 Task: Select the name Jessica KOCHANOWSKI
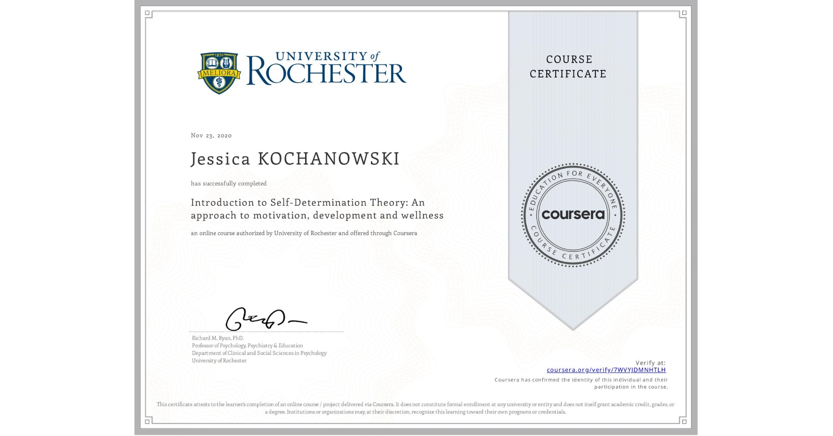294,159
